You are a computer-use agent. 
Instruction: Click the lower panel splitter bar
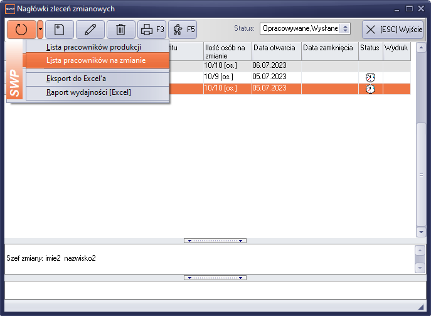point(215,277)
